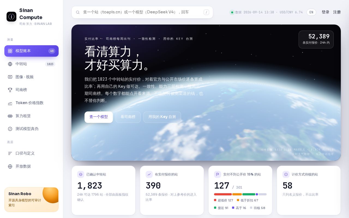
Task: Switch language with the EN toggle
Action: (x=311, y=12)
